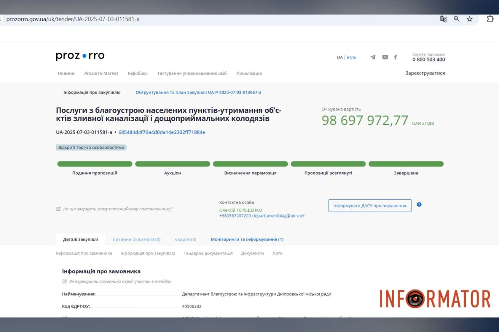This screenshot has height=332, width=499.
Task: Open Обгрунтування та план закупівлі link
Action: click(x=198, y=93)
